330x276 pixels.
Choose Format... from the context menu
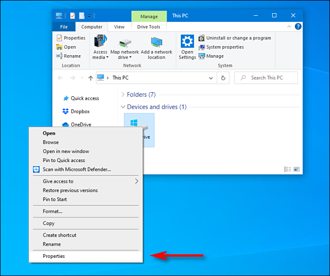52,211
